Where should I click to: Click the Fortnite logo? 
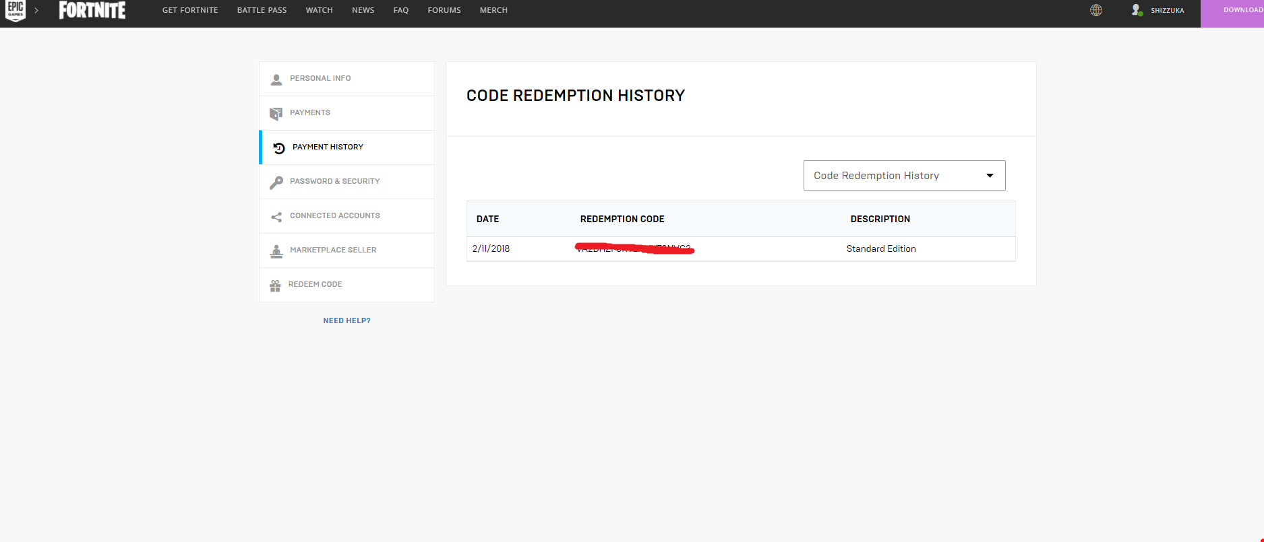92,10
